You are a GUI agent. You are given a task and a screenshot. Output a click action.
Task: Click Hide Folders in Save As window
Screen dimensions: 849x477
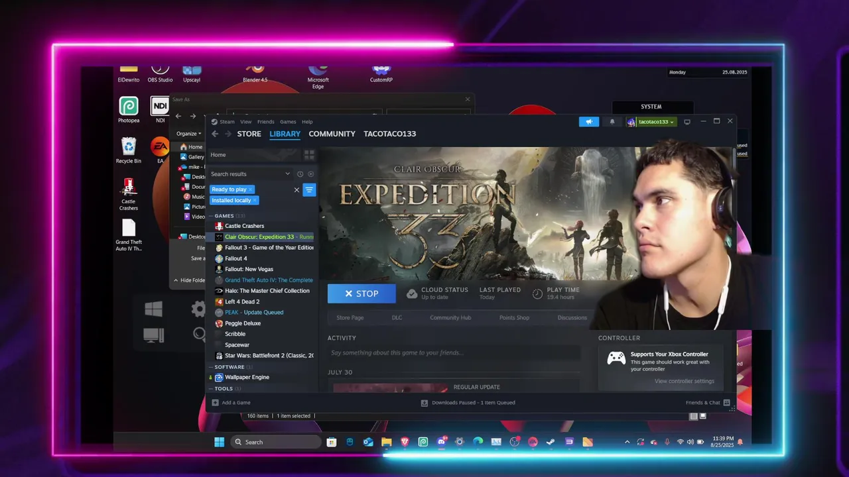click(x=189, y=280)
